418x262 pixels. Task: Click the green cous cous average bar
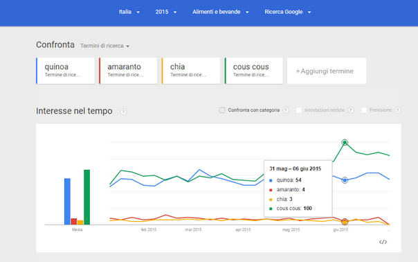(87, 197)
